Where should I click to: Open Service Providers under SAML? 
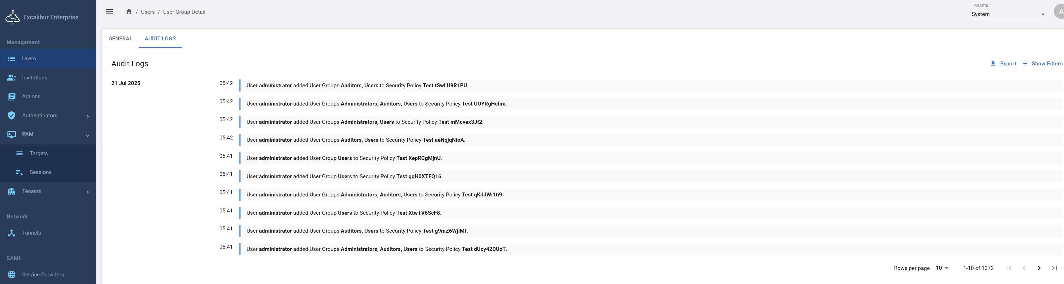click(48, 274)
